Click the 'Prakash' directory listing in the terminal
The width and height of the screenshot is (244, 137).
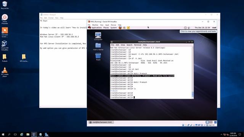pyautogui.click(x=114, y=91)
